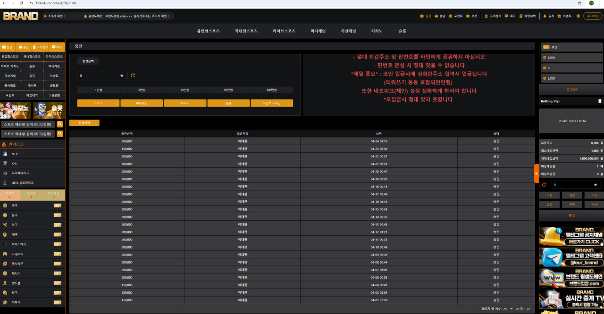Screen dimensions: 604x314
Task: Click the orange 전체삭제 button
Action: tap(84, 123)
